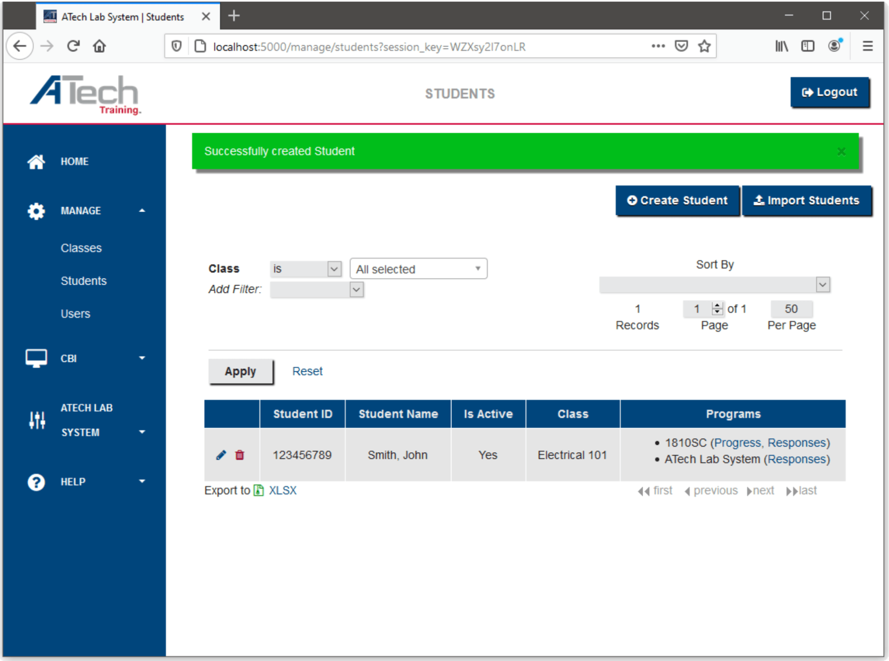The width and height of the screenshot is (889, 661).
Task: Bookmark page with the star icon
Action: click(x=704, y=46)
